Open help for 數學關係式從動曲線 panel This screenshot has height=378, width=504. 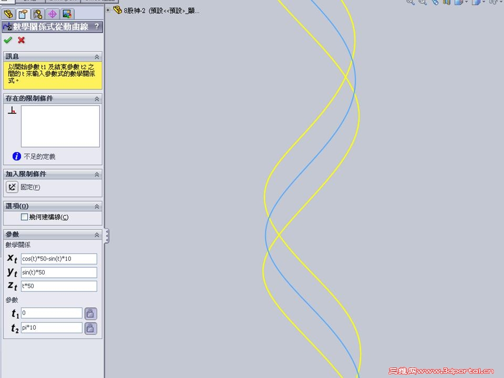coord(97,27)
